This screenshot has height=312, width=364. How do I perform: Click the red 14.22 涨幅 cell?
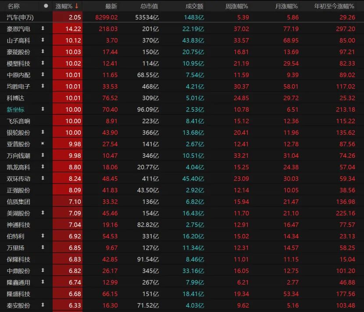click(67, 28)
